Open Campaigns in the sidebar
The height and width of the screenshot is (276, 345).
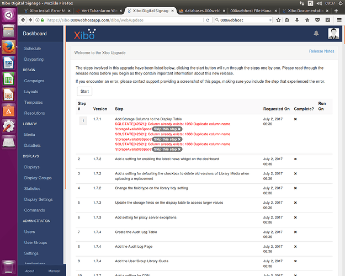(x=34, y=81)
